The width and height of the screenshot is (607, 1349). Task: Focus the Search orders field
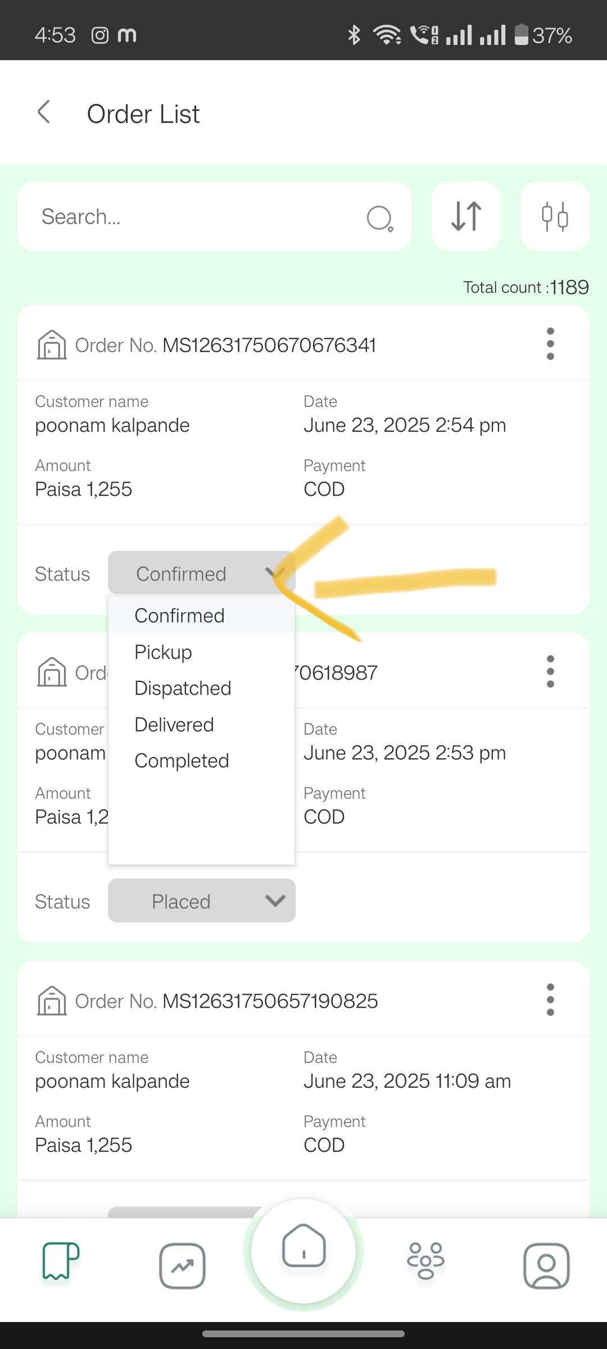click(x=215, y=216)
